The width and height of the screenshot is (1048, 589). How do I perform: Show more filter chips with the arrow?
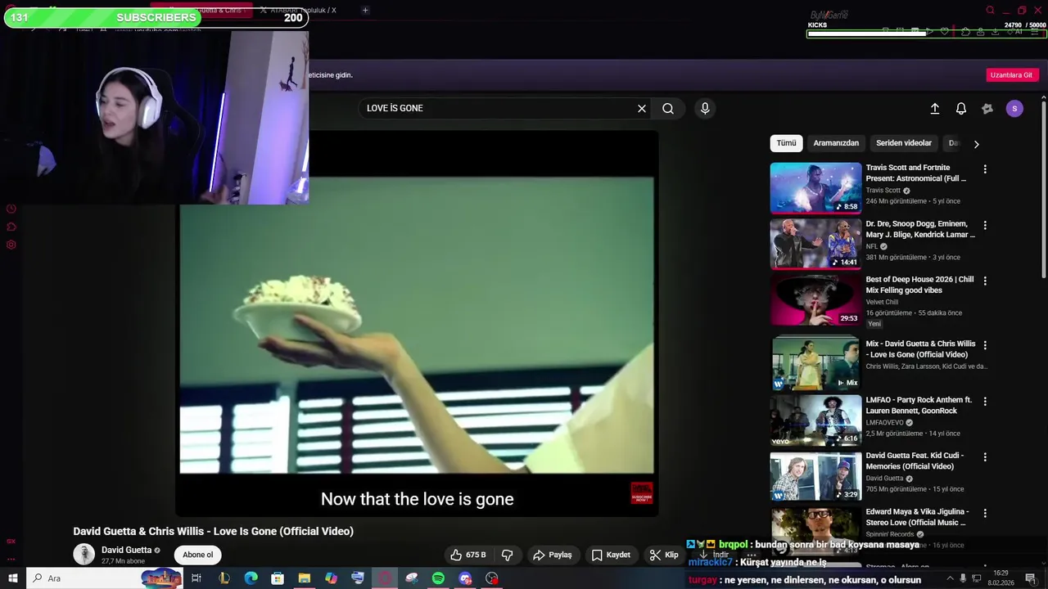[x=976, y=144]
